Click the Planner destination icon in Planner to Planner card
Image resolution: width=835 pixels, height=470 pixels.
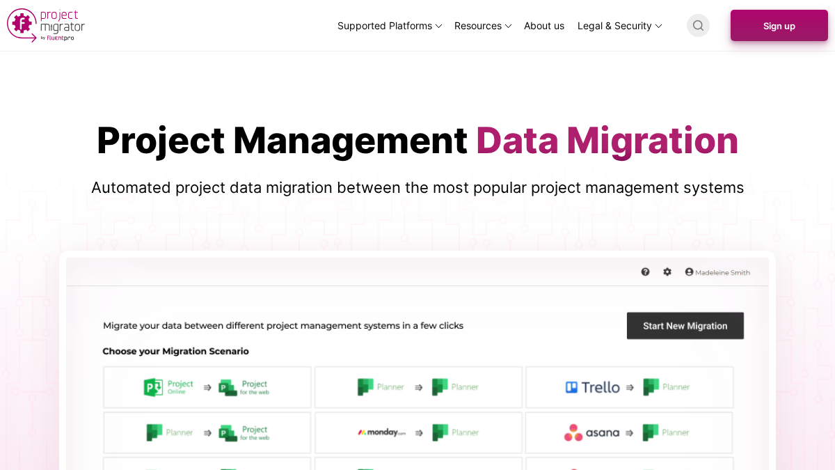click(440, 387)
